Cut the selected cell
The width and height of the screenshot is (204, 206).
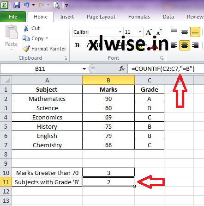pos(32,28)
